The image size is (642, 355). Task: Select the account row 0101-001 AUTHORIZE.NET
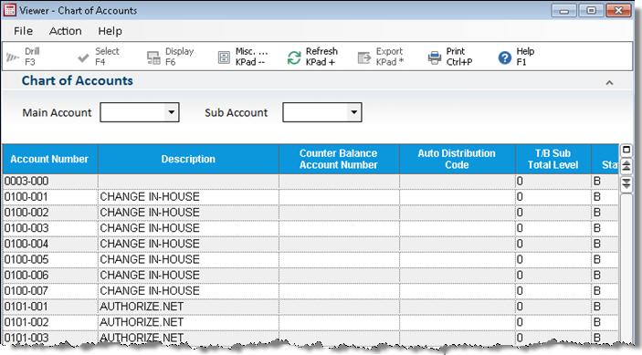(x=310, y=307)
